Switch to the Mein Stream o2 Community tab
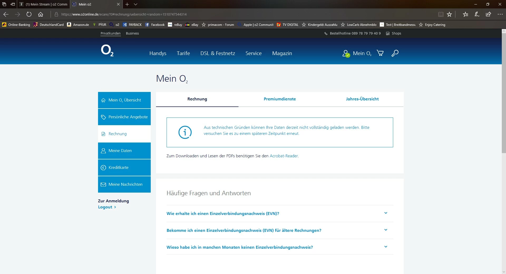 [44, 4]
